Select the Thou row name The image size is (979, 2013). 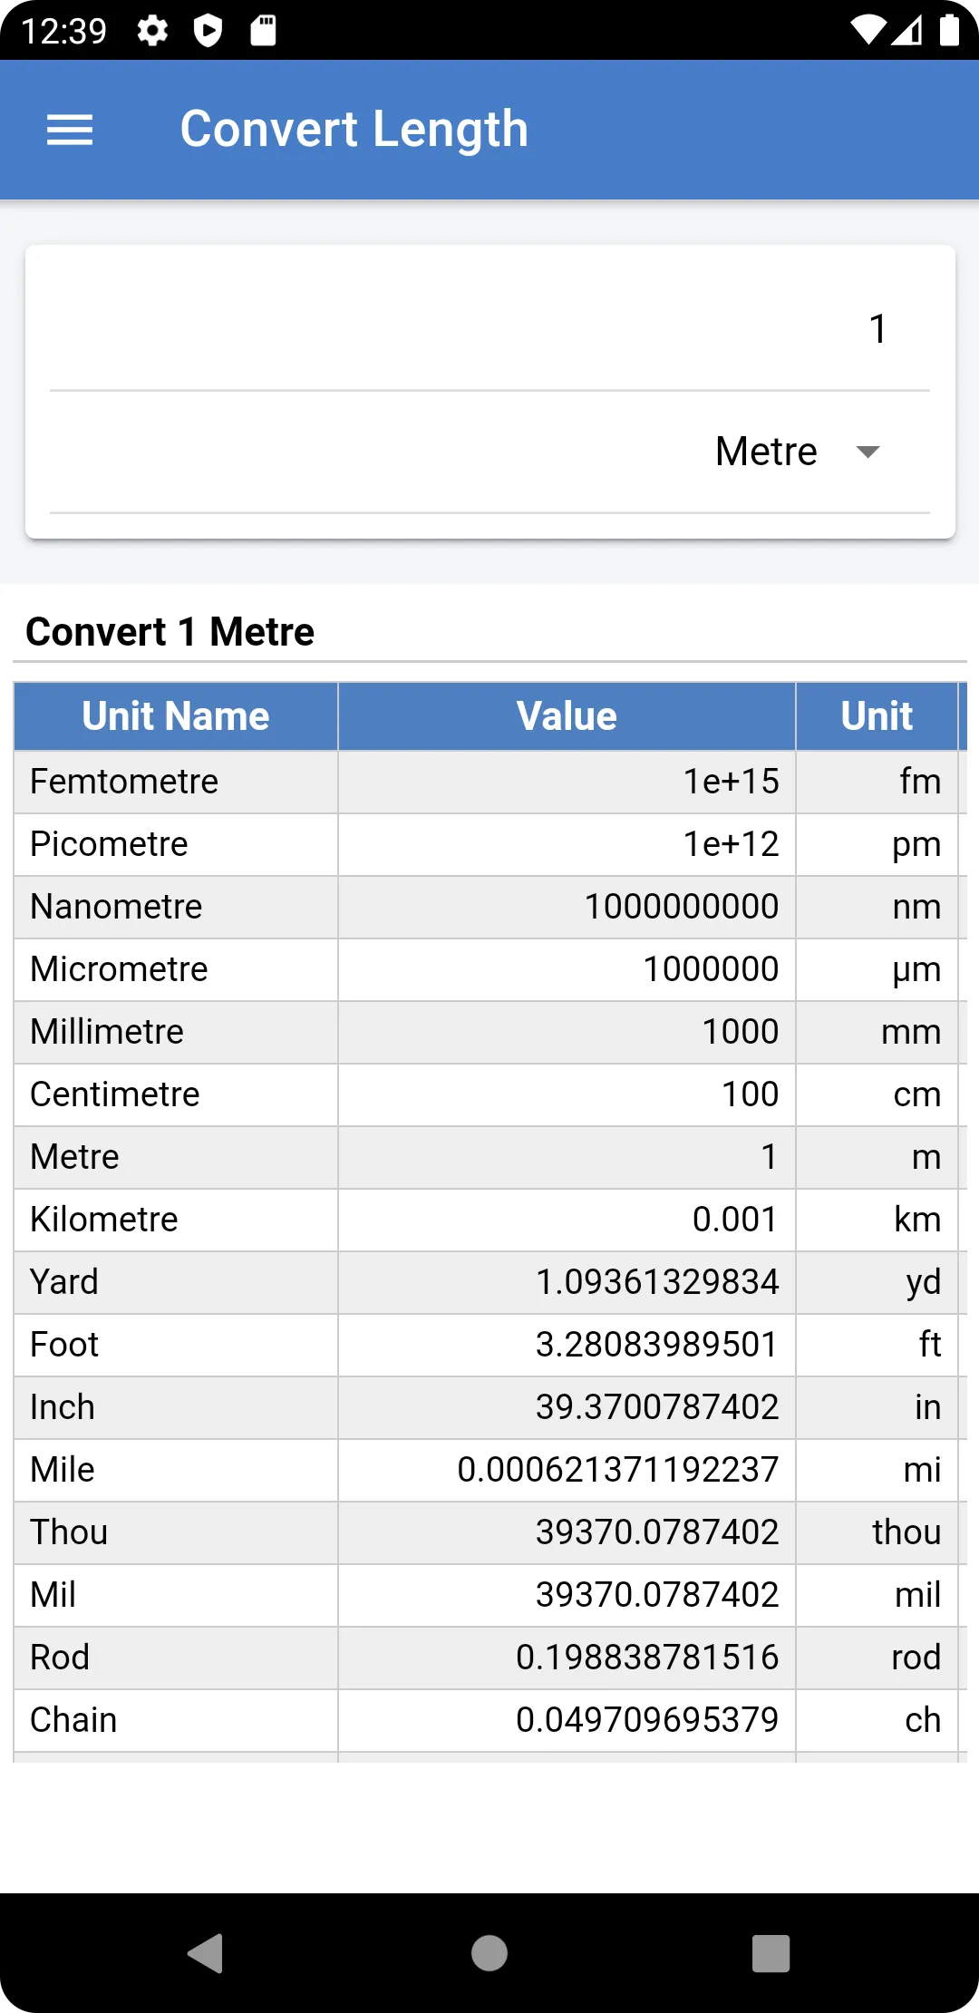pyautogui.click(x=69, y=1532)
